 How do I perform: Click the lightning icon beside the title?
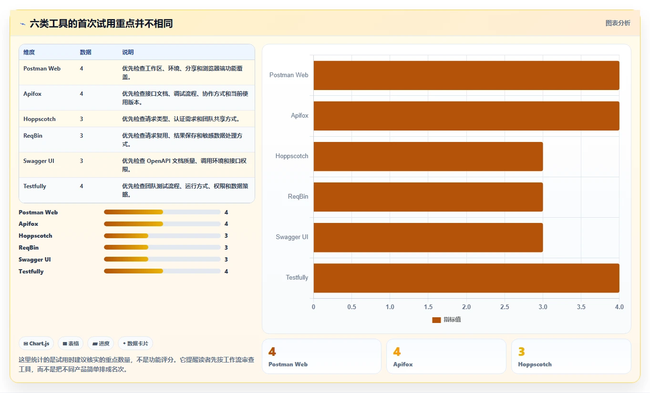pyautogui.click(x=22, y=24)
